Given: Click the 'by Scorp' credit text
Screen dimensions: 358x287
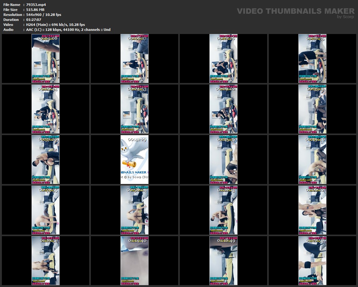Looking at the screenshot, I should click(346, 17).
